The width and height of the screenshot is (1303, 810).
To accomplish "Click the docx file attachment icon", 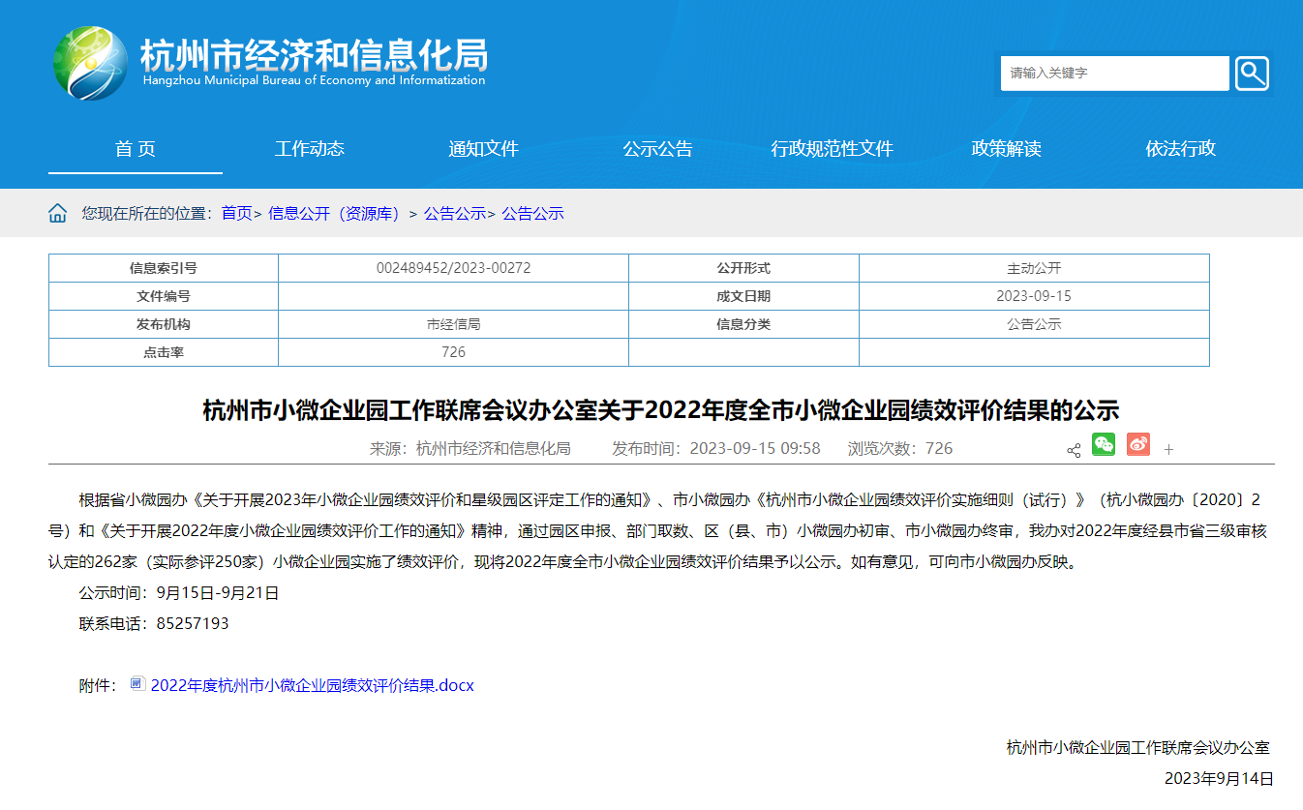I will pos(137,684).
